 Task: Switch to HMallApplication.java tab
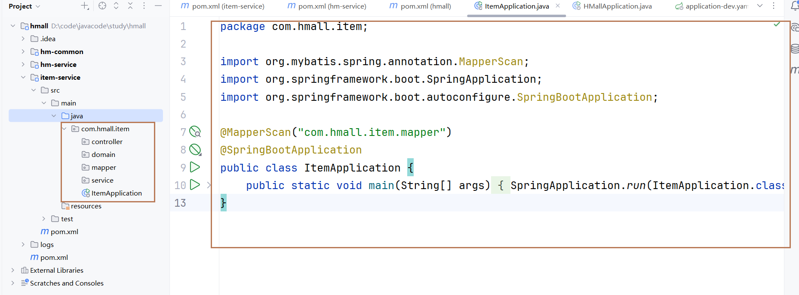(612, 6)
